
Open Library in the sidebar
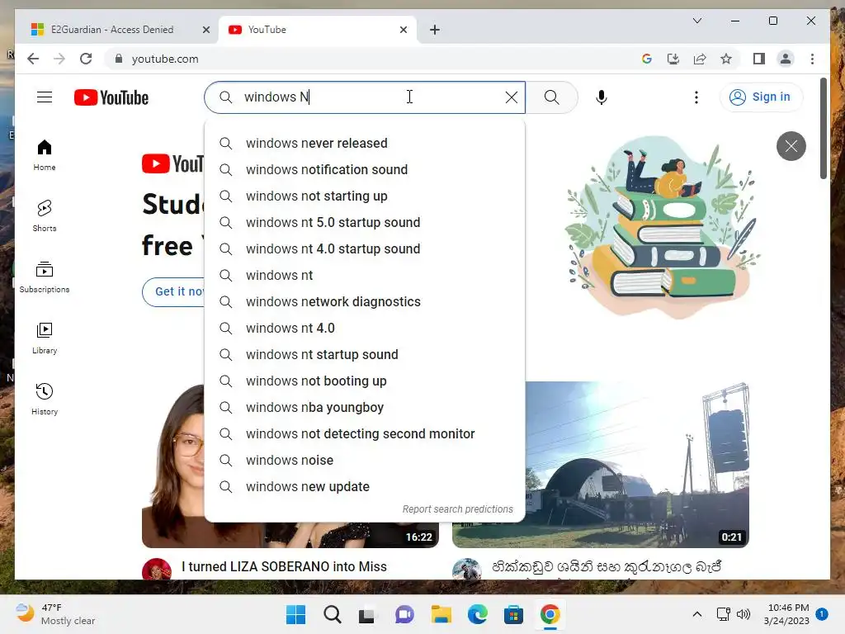pos(45,338)
